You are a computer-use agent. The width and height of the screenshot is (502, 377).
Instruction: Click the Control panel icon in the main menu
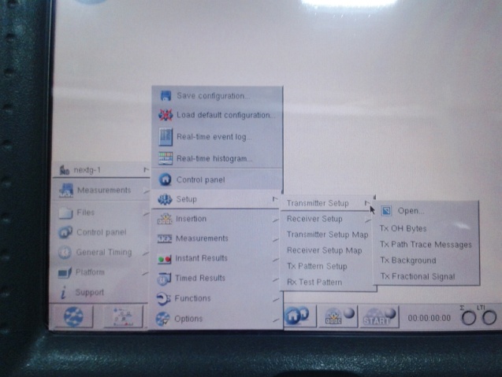[x=65, y=232]
